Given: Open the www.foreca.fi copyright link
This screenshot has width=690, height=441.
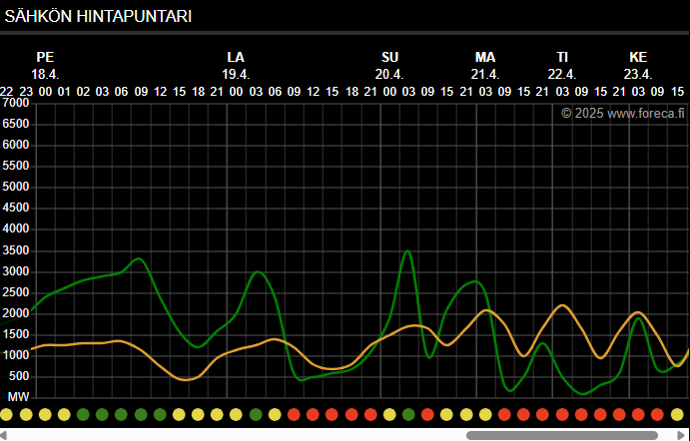Looking at the screenshot, I should point(619,113).
